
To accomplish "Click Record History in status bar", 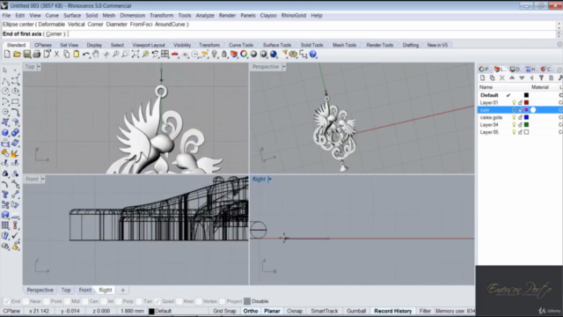I will 393,311.
